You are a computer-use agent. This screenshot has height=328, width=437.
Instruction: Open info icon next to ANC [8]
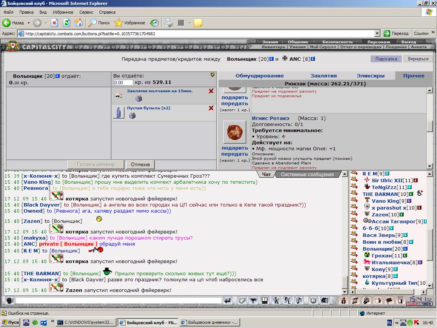pos(313,59)
